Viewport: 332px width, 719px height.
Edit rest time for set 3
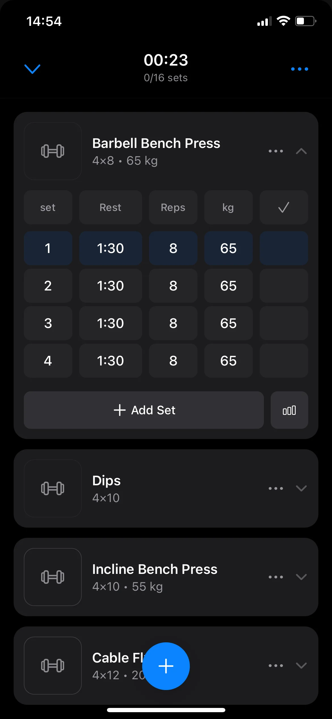(x=110, y=323)
